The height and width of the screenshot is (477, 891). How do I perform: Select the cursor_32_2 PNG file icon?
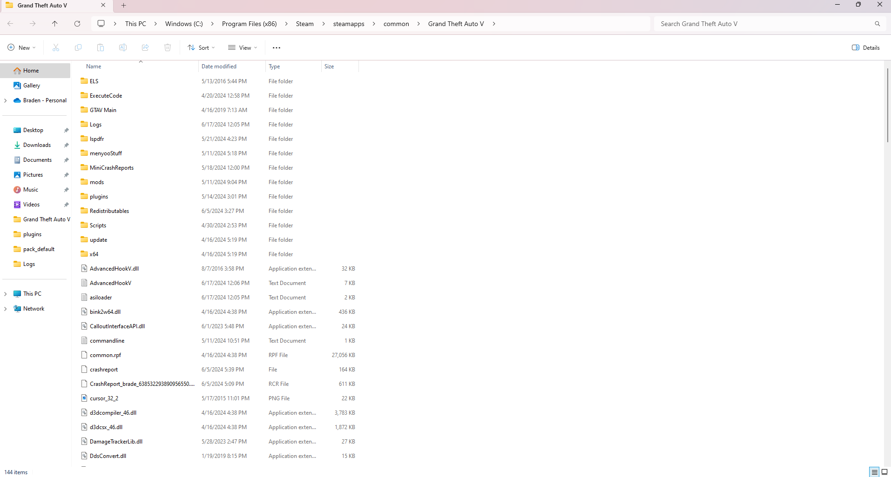coord(84,398)
